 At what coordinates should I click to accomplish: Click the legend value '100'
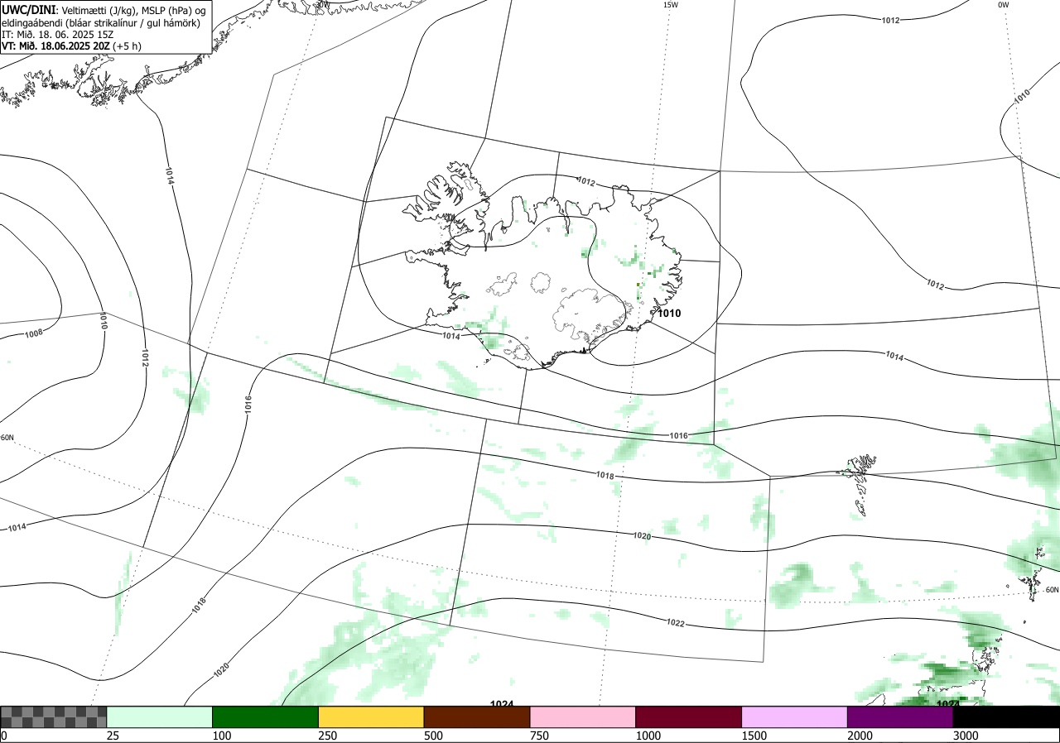coord(222,736)
